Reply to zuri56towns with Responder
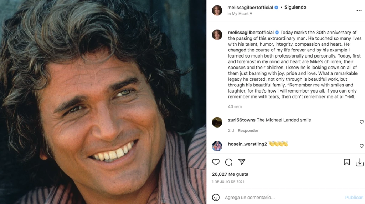Screen dimensions: 365x204 coord(248,130)
